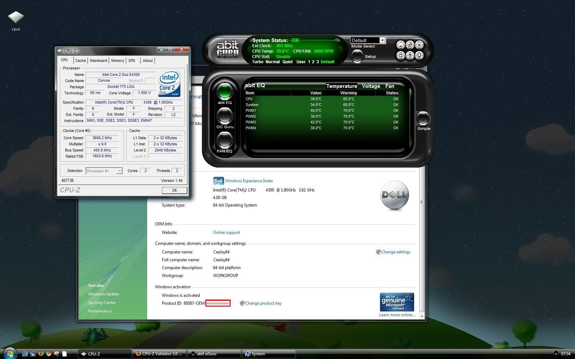Switch abit Guru to Simple view
Screen dimensions: 575x359
pyautogui.click(x=423, y=119)
